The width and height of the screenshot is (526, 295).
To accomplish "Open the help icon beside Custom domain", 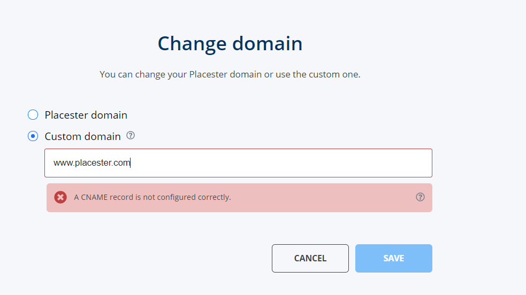I will click(131, 136).
